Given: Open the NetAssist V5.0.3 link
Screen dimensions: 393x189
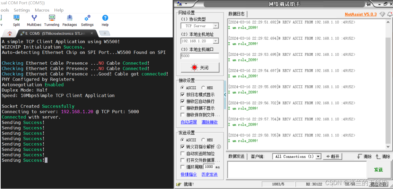Looking at the screenshot, I should 361,14.
